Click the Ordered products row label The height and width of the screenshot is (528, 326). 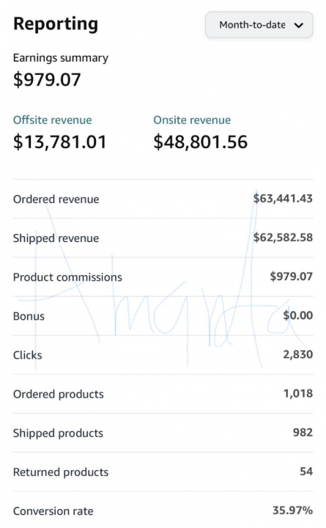point(58,395)
